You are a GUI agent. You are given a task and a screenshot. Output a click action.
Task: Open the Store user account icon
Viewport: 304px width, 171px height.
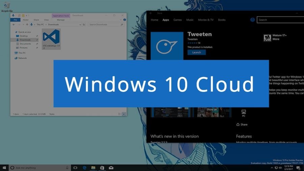point(252,20)
